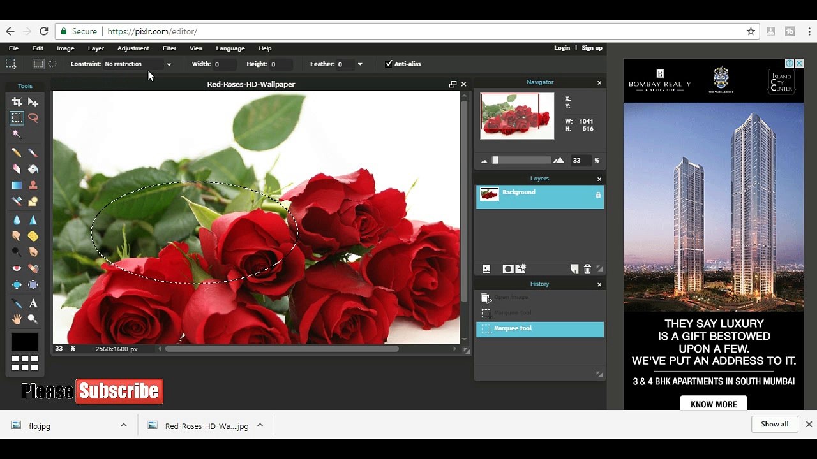The width and height of the screenshot is (817, 459).
Task: Create a new layer
Action: coord(574,269)
